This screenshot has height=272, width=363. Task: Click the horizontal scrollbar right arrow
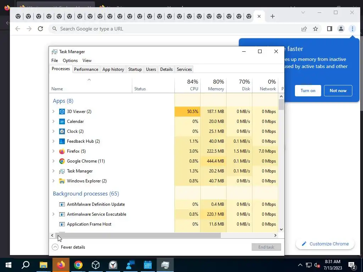[275, 236]
